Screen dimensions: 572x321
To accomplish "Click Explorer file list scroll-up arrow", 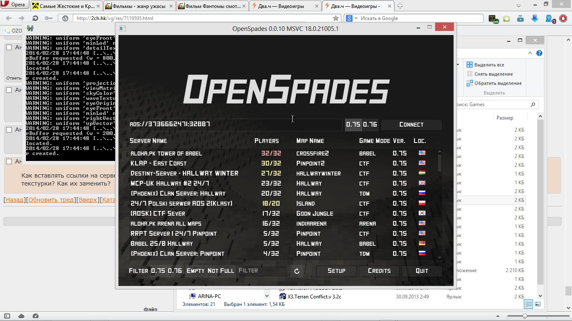I will point(540,116).
